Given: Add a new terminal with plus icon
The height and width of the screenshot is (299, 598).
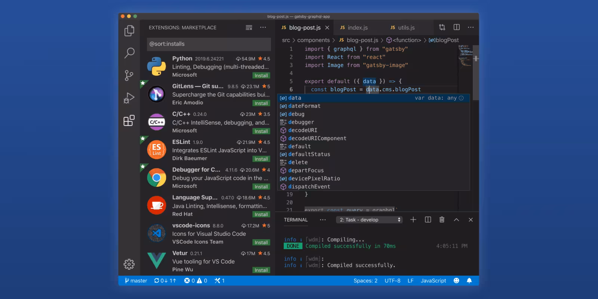Looking at the screenshot, I should point(413,220).
